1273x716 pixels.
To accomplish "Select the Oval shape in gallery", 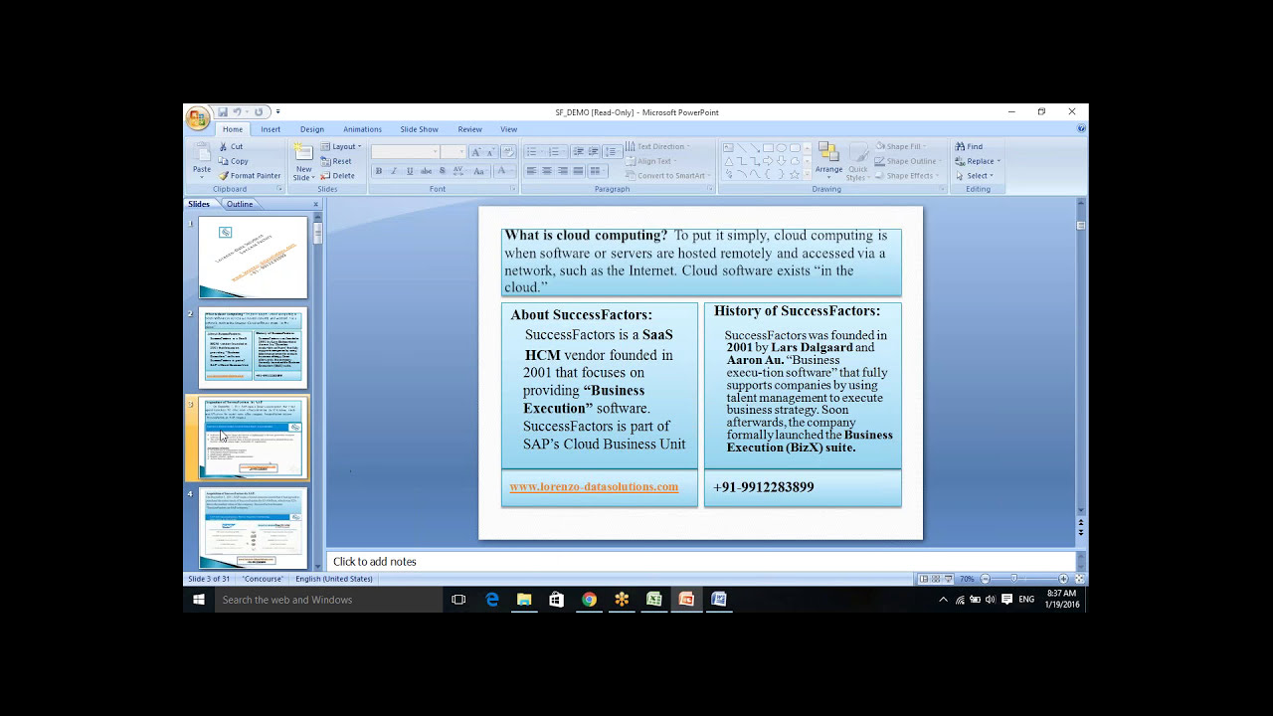I will pyautogui.click(x=781, y=148).
